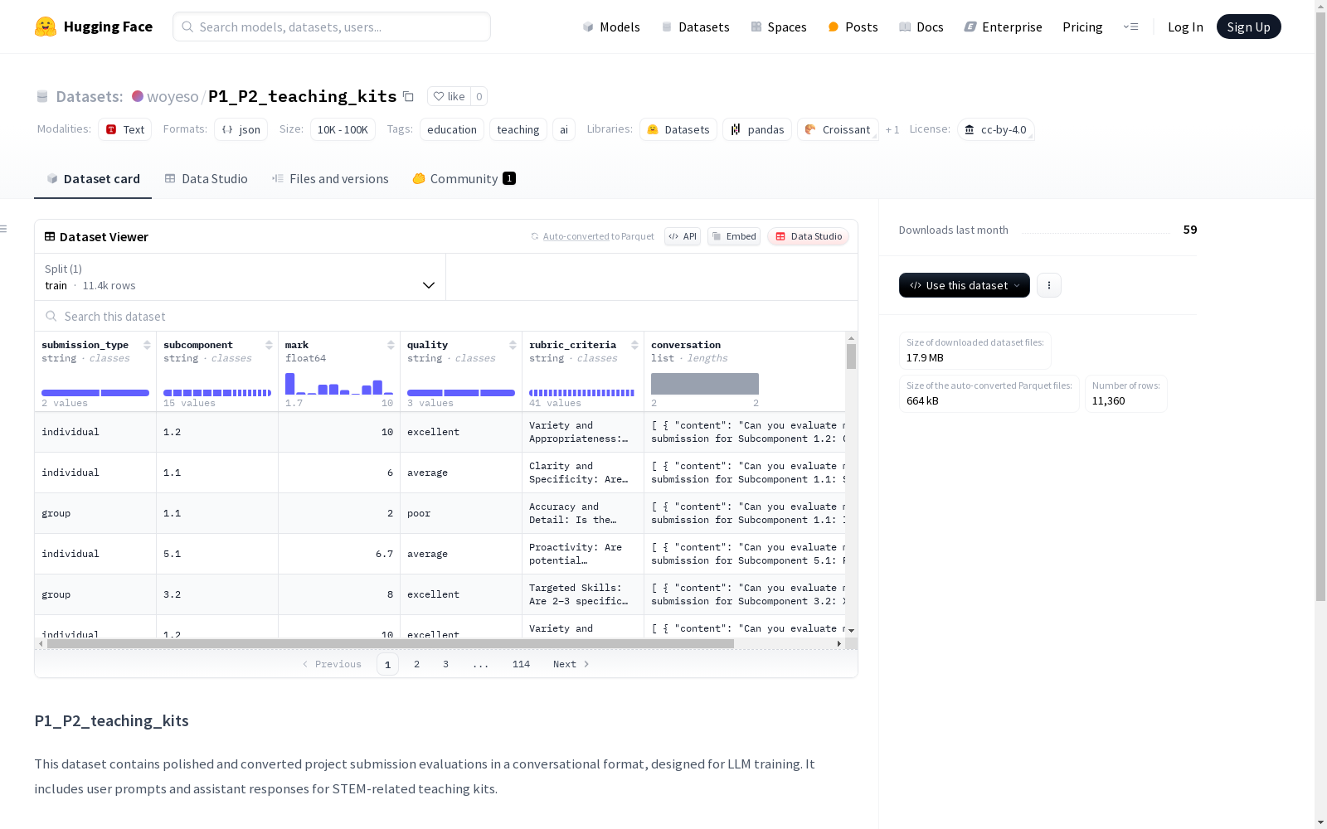The width and height of the screenshot is (1327, 829).
Task: Switch to the Dataset card tab
Action: [93, 178]
